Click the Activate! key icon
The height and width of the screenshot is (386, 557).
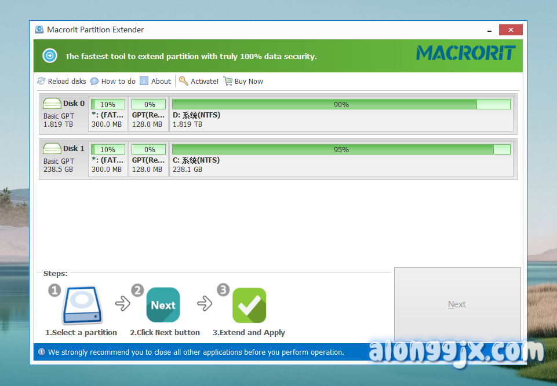pyautogui.click(x=183, y=81)
